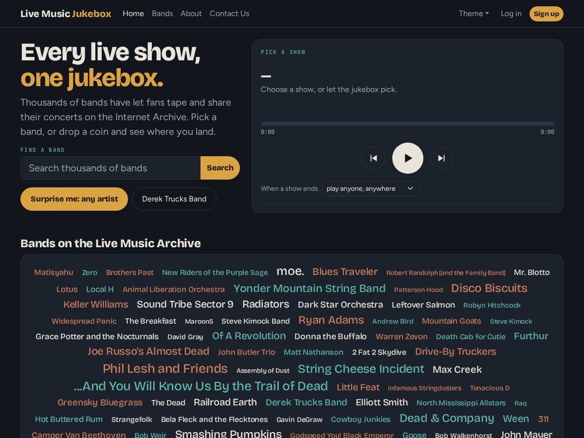Screen dimensions: 584x438
Task: Click Death Cab for Cutie
Action: (471, 337)
